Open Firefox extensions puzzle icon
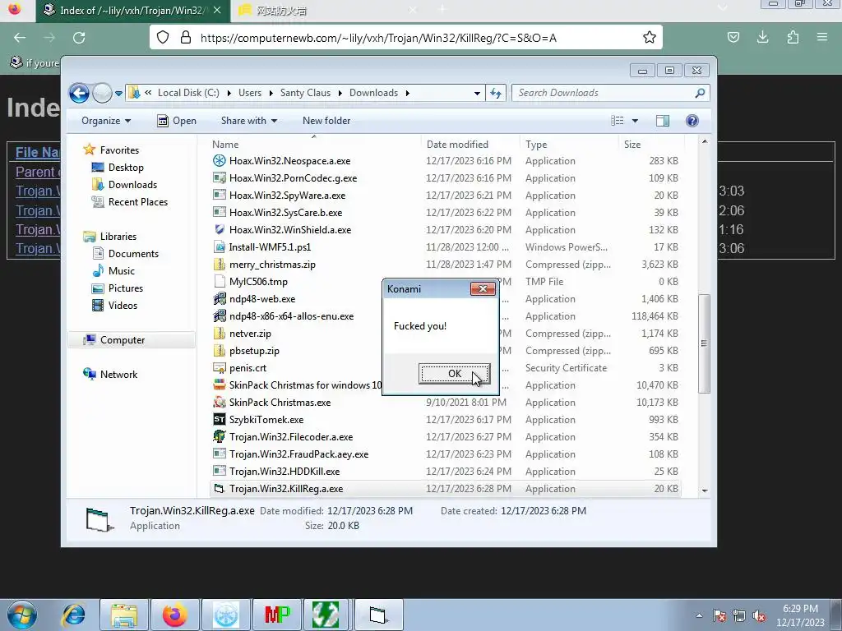Image resolution: width=842 pixels, height=631 pixels. pos(793,38)
